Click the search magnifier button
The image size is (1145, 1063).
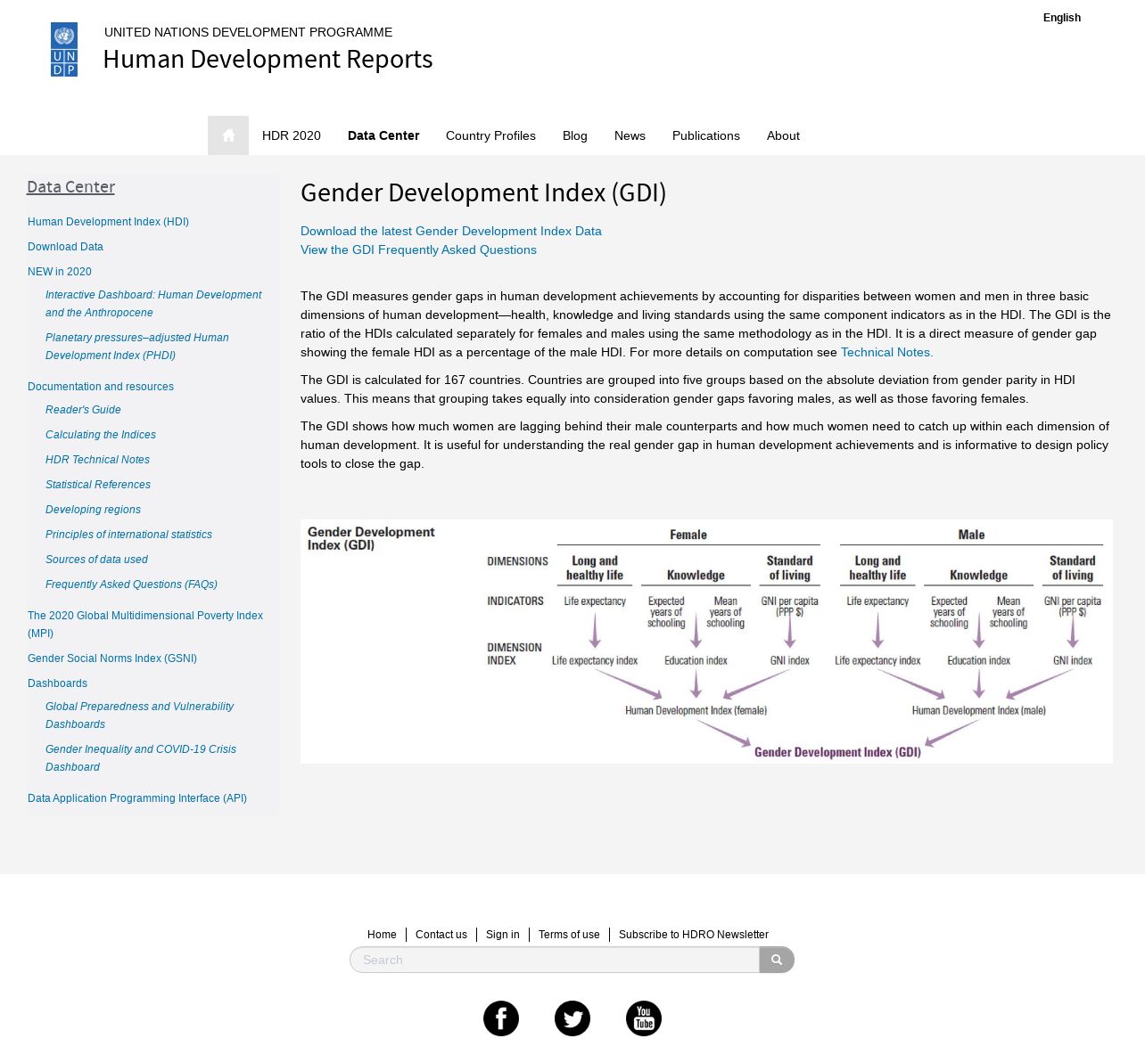coord(777,960)
